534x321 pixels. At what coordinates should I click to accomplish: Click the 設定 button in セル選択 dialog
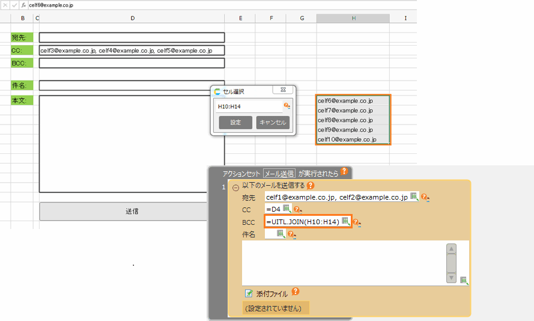235,123
